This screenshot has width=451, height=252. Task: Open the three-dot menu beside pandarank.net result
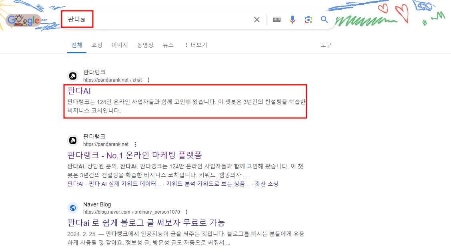pos(135,144)
